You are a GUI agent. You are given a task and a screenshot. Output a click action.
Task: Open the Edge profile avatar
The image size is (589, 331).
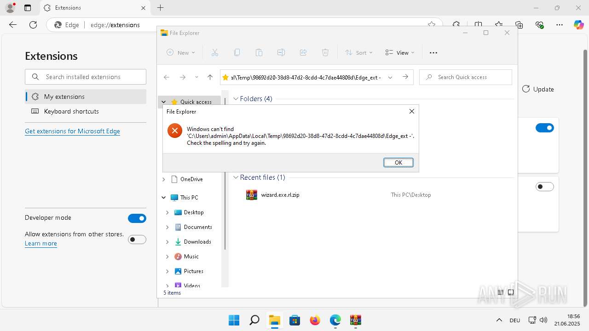(x=10, y=8)
